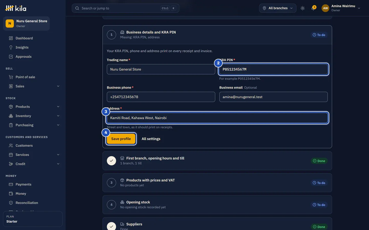The width and height of the screenshot is (369, 230).
Task: Click the AW user avatar
Action: (325, 8)
